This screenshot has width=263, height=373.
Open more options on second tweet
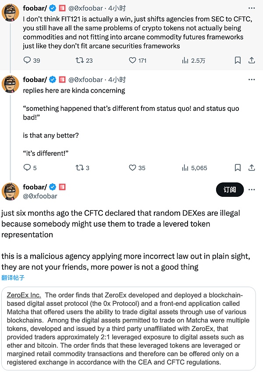click(252, 79)
